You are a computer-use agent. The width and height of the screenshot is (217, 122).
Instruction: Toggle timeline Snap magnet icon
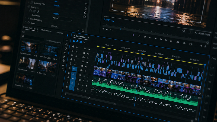pyautogui.click(x=77, y=41)
